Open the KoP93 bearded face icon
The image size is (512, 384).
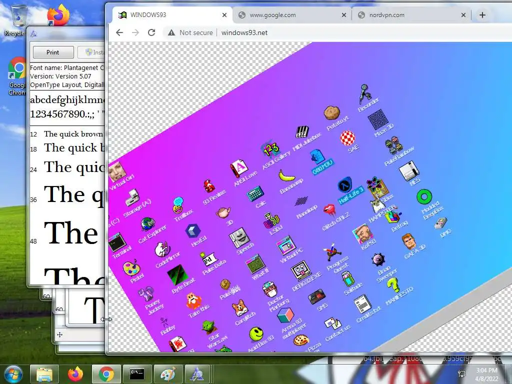point(362,234)
